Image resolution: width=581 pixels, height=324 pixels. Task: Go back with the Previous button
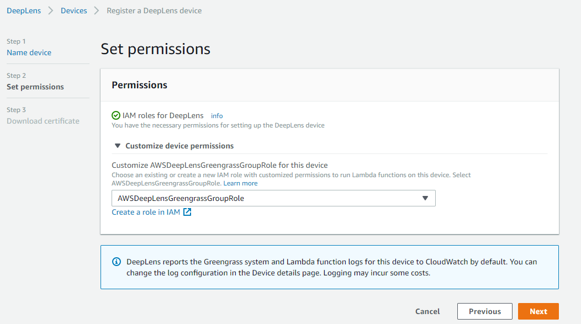pos(484,311)
